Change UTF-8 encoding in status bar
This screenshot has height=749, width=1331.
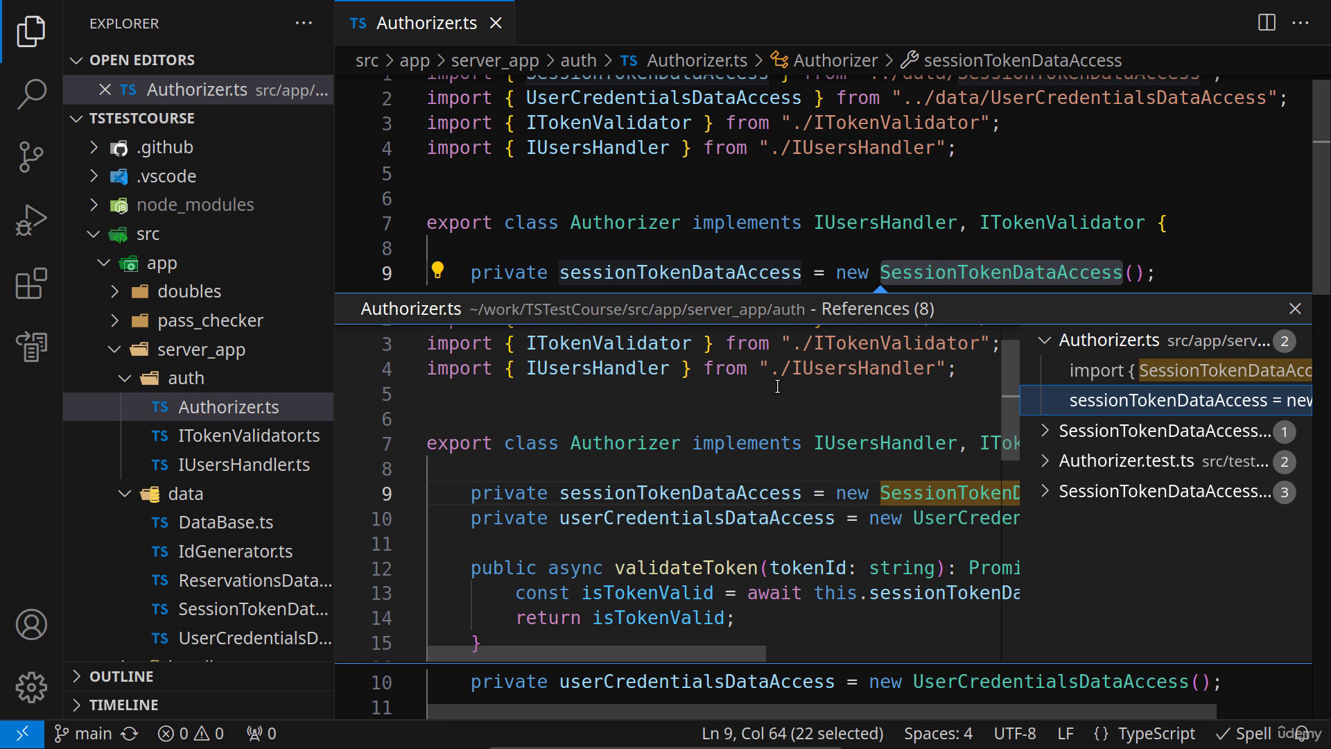1014,734
